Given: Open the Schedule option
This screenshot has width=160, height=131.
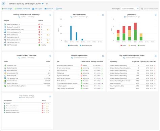Looking at the screenshot, I should [x=49, y=9].
